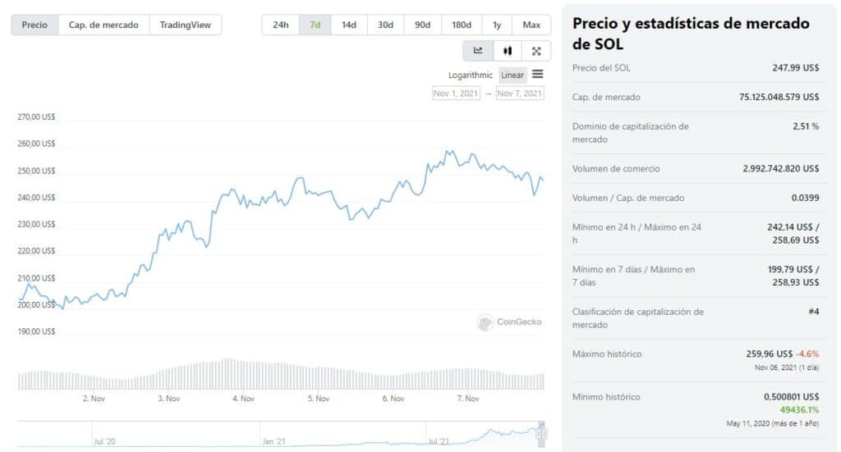Select the line chart view icon
The width and height of the screenshot is (841, 452).
pos(478,51)
